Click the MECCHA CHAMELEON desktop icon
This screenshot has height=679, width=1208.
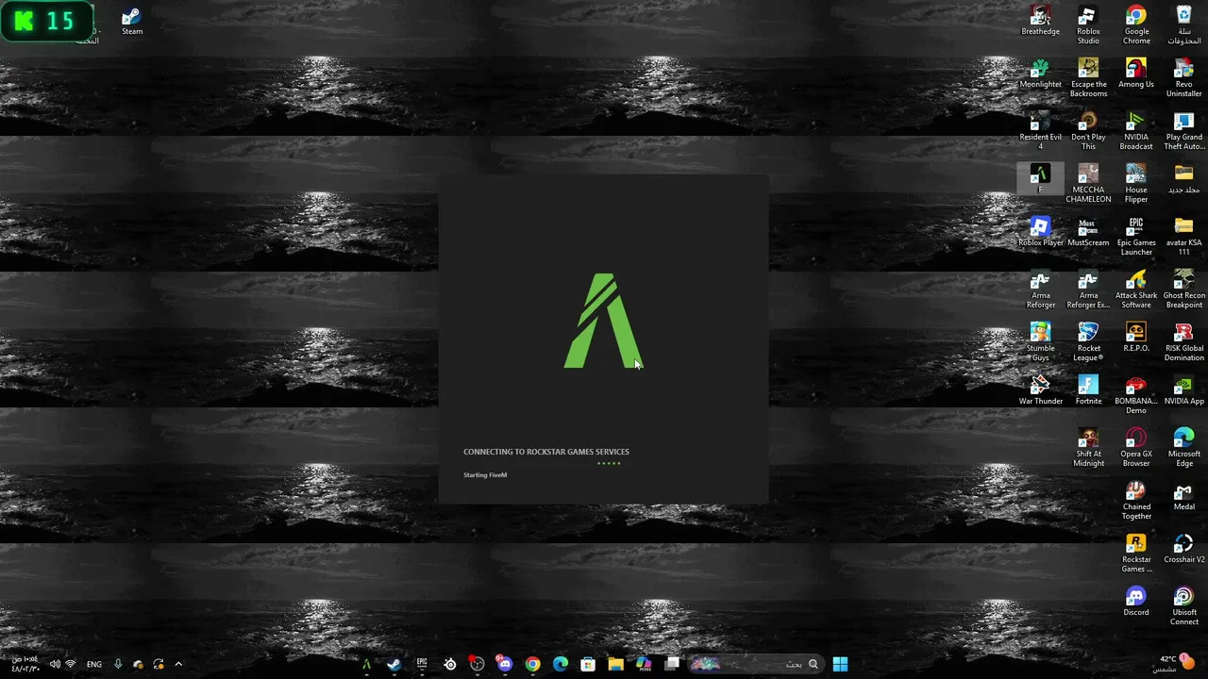tap(1088, 184)
